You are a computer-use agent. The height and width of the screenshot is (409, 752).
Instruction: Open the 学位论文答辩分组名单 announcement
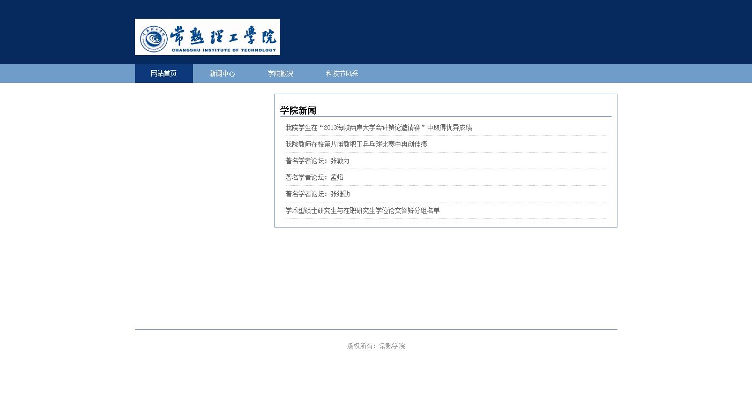tap(362, 211)
